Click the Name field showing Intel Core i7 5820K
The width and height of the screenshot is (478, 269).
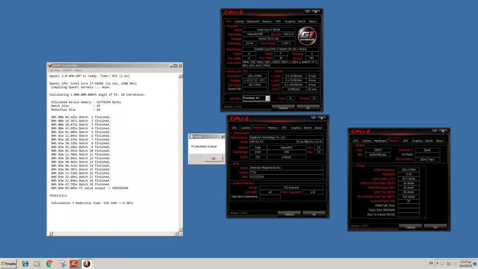[269, 30]
